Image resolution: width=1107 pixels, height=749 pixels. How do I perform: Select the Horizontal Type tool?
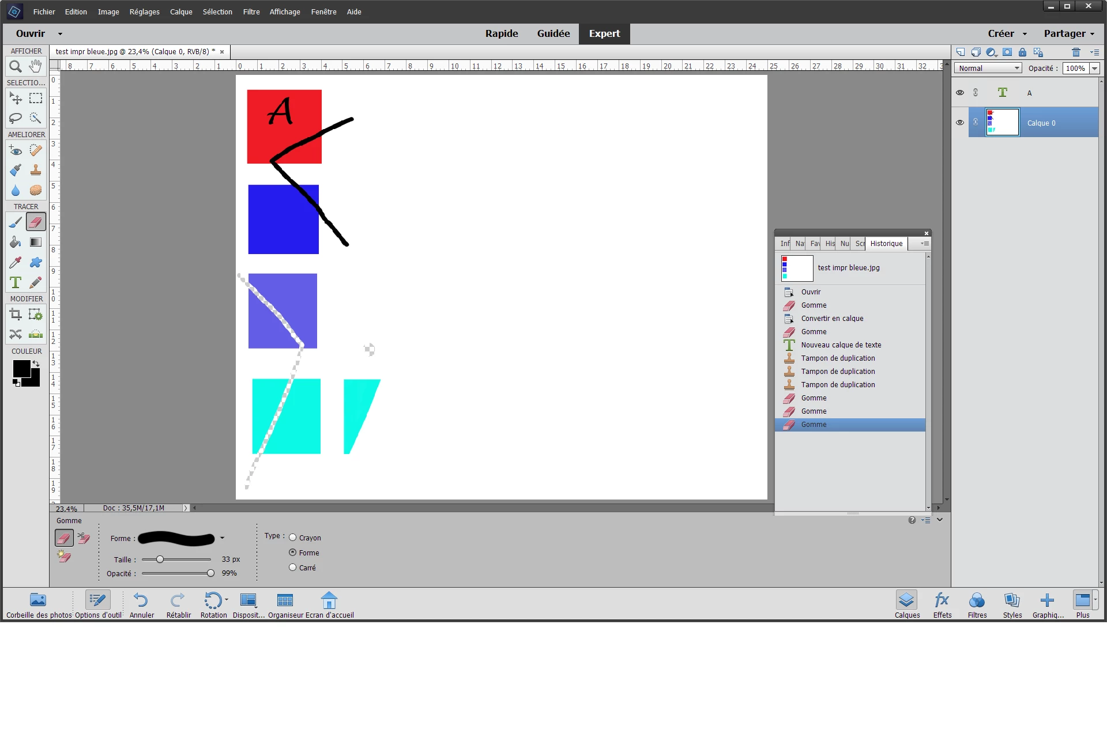(16, 283)
